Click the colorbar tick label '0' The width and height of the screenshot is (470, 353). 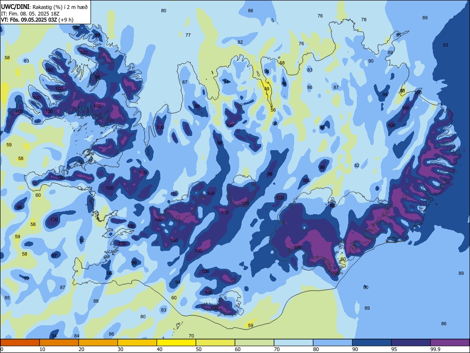pos(2,349)
